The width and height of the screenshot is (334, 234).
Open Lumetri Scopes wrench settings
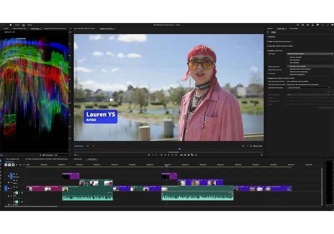(40, 155)
